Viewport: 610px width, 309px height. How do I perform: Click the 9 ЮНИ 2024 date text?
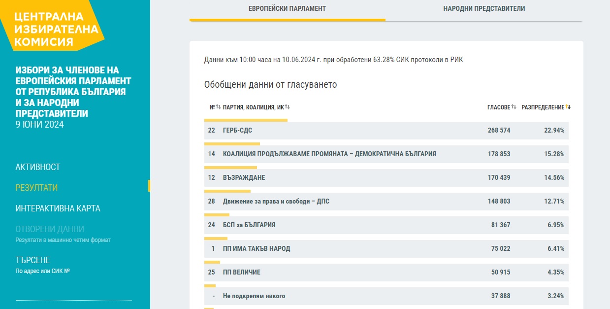(x=39, y=125)
